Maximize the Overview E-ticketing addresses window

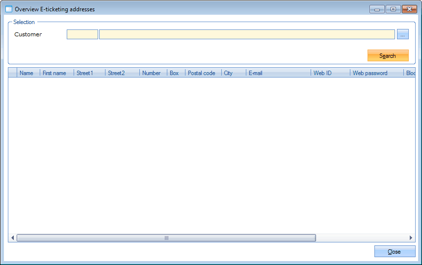click(393, 9)
